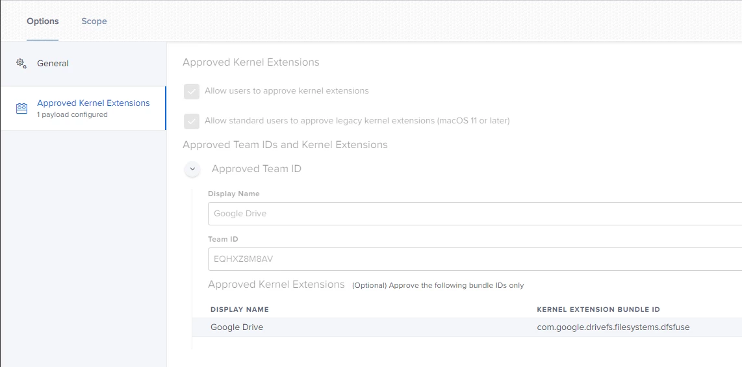
Task: Click the Approved Kernel Extensions payload icon
Action: 21,108
